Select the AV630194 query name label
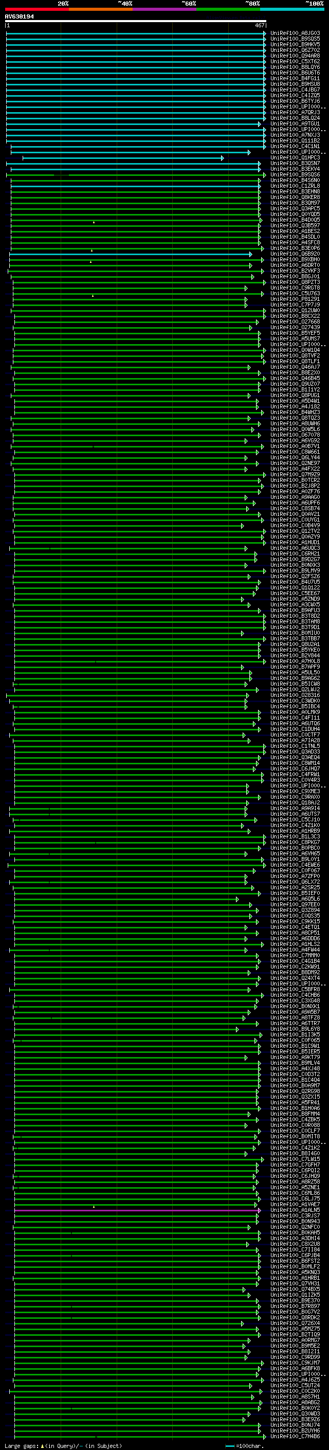 tap(19, 16)
